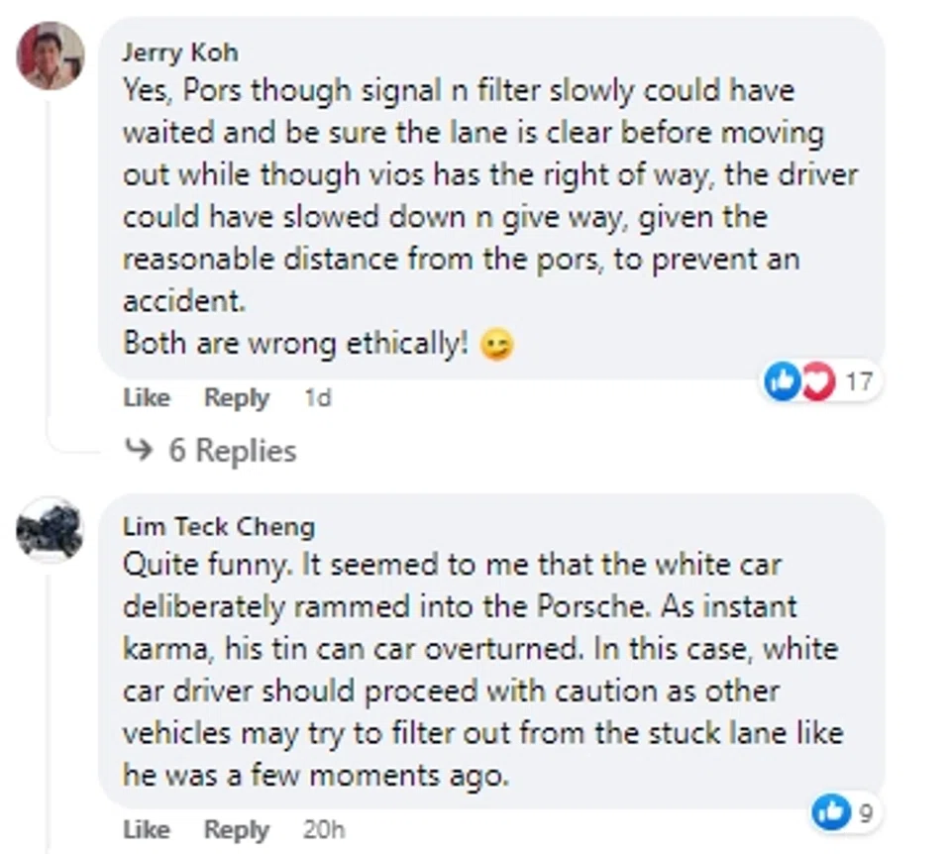Open Lim Teck Cheng's motorcycle avatar
Screen dimensions: 951x854
pos(50,530)
